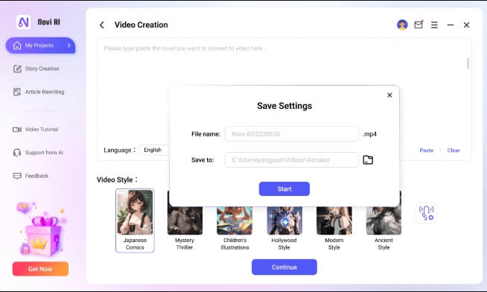
Task: Go back using the back arrow
Action: coord(102,25)
